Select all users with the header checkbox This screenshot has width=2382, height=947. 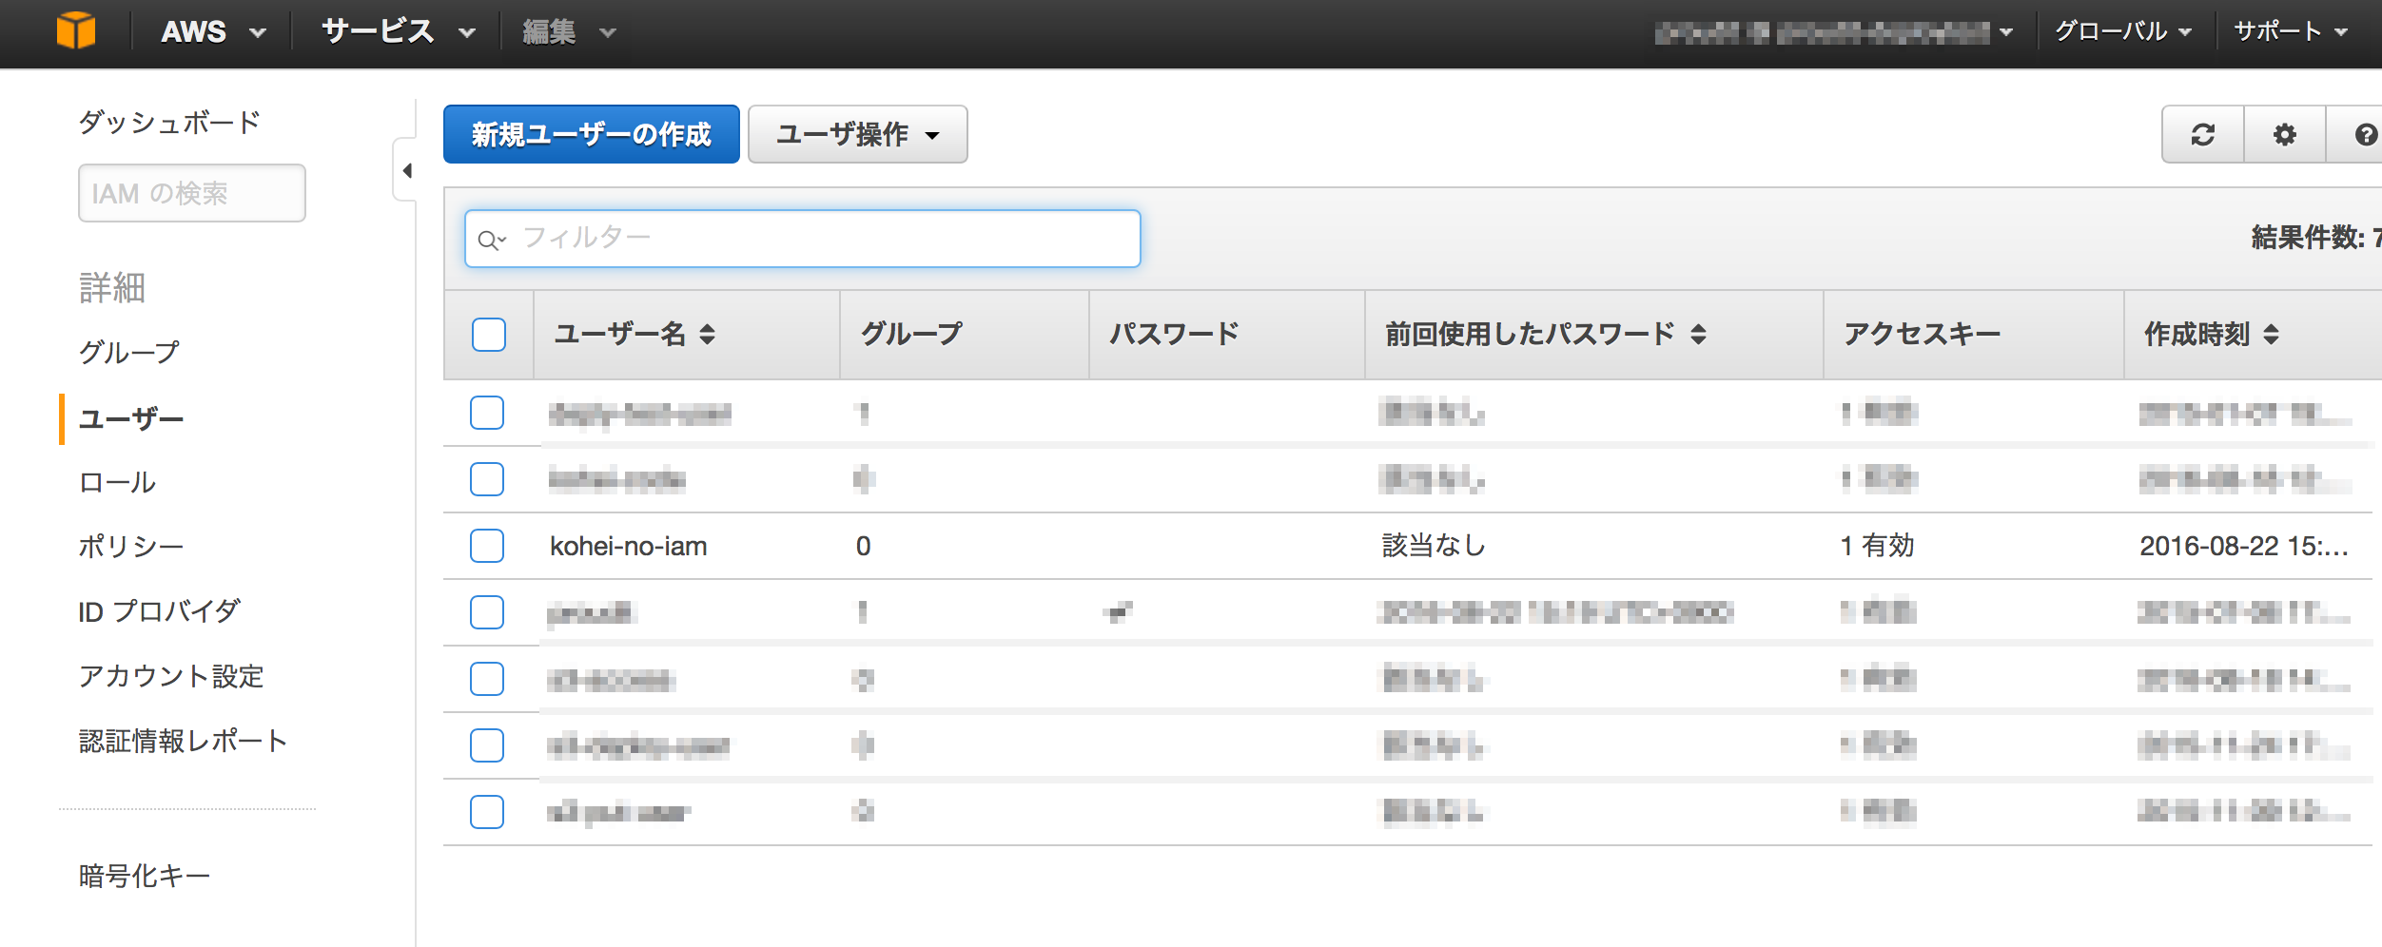click(x=488, y=334)
